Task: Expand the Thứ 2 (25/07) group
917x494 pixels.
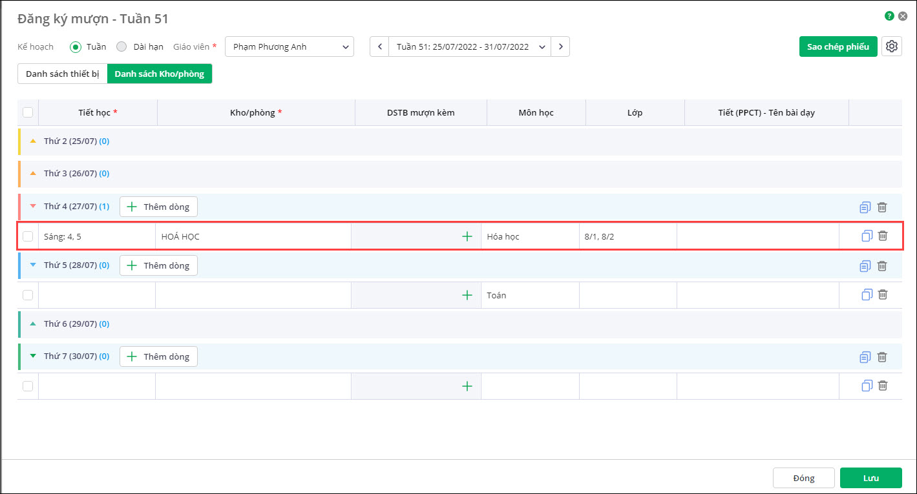Action: pyautogui.click(x=33, y=141)
